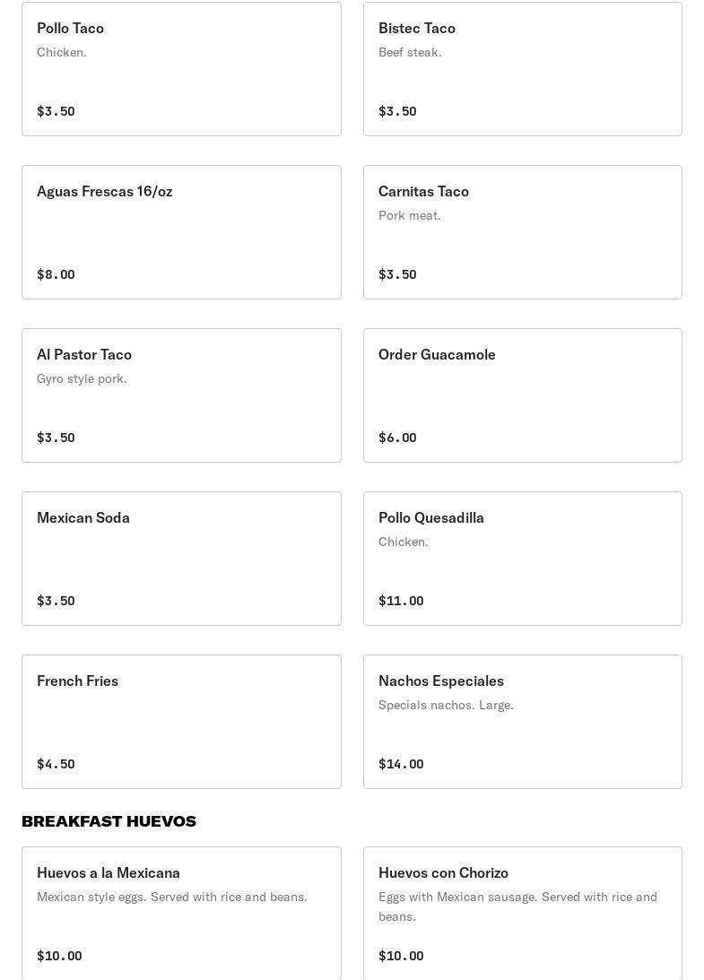Select the Al Pastor Taco card
704x980 pixels.
tap(181, 395)
